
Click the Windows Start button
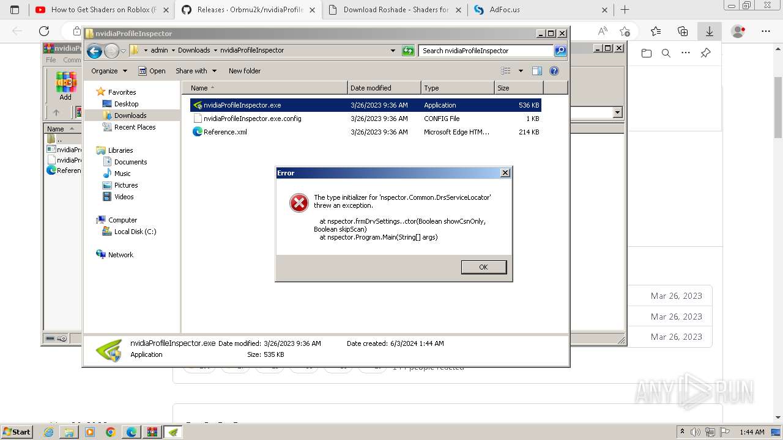point(17,432)
